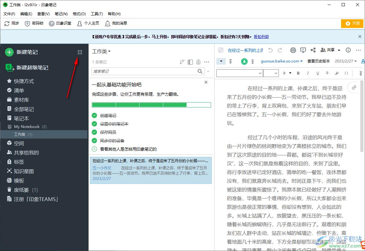
Task: Open the editor more-actions ellipsis
Action: [358, 50]
